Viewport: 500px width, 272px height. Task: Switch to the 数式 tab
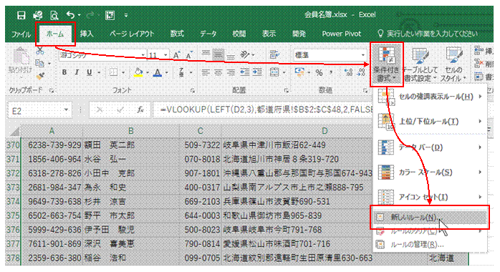pyautogui.click(x=177, y=34)
